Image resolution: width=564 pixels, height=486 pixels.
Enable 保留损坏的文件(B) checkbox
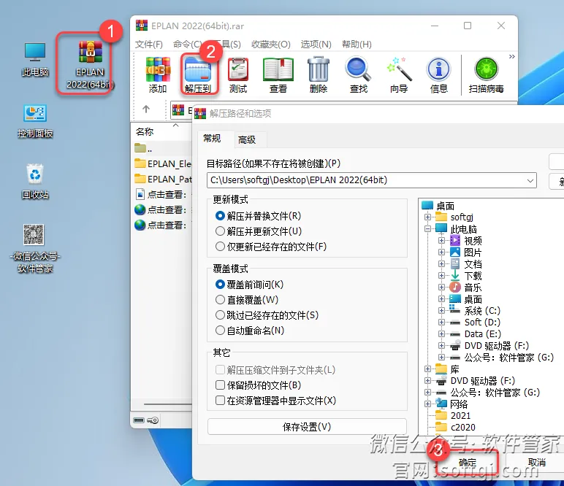pos(220,385)
